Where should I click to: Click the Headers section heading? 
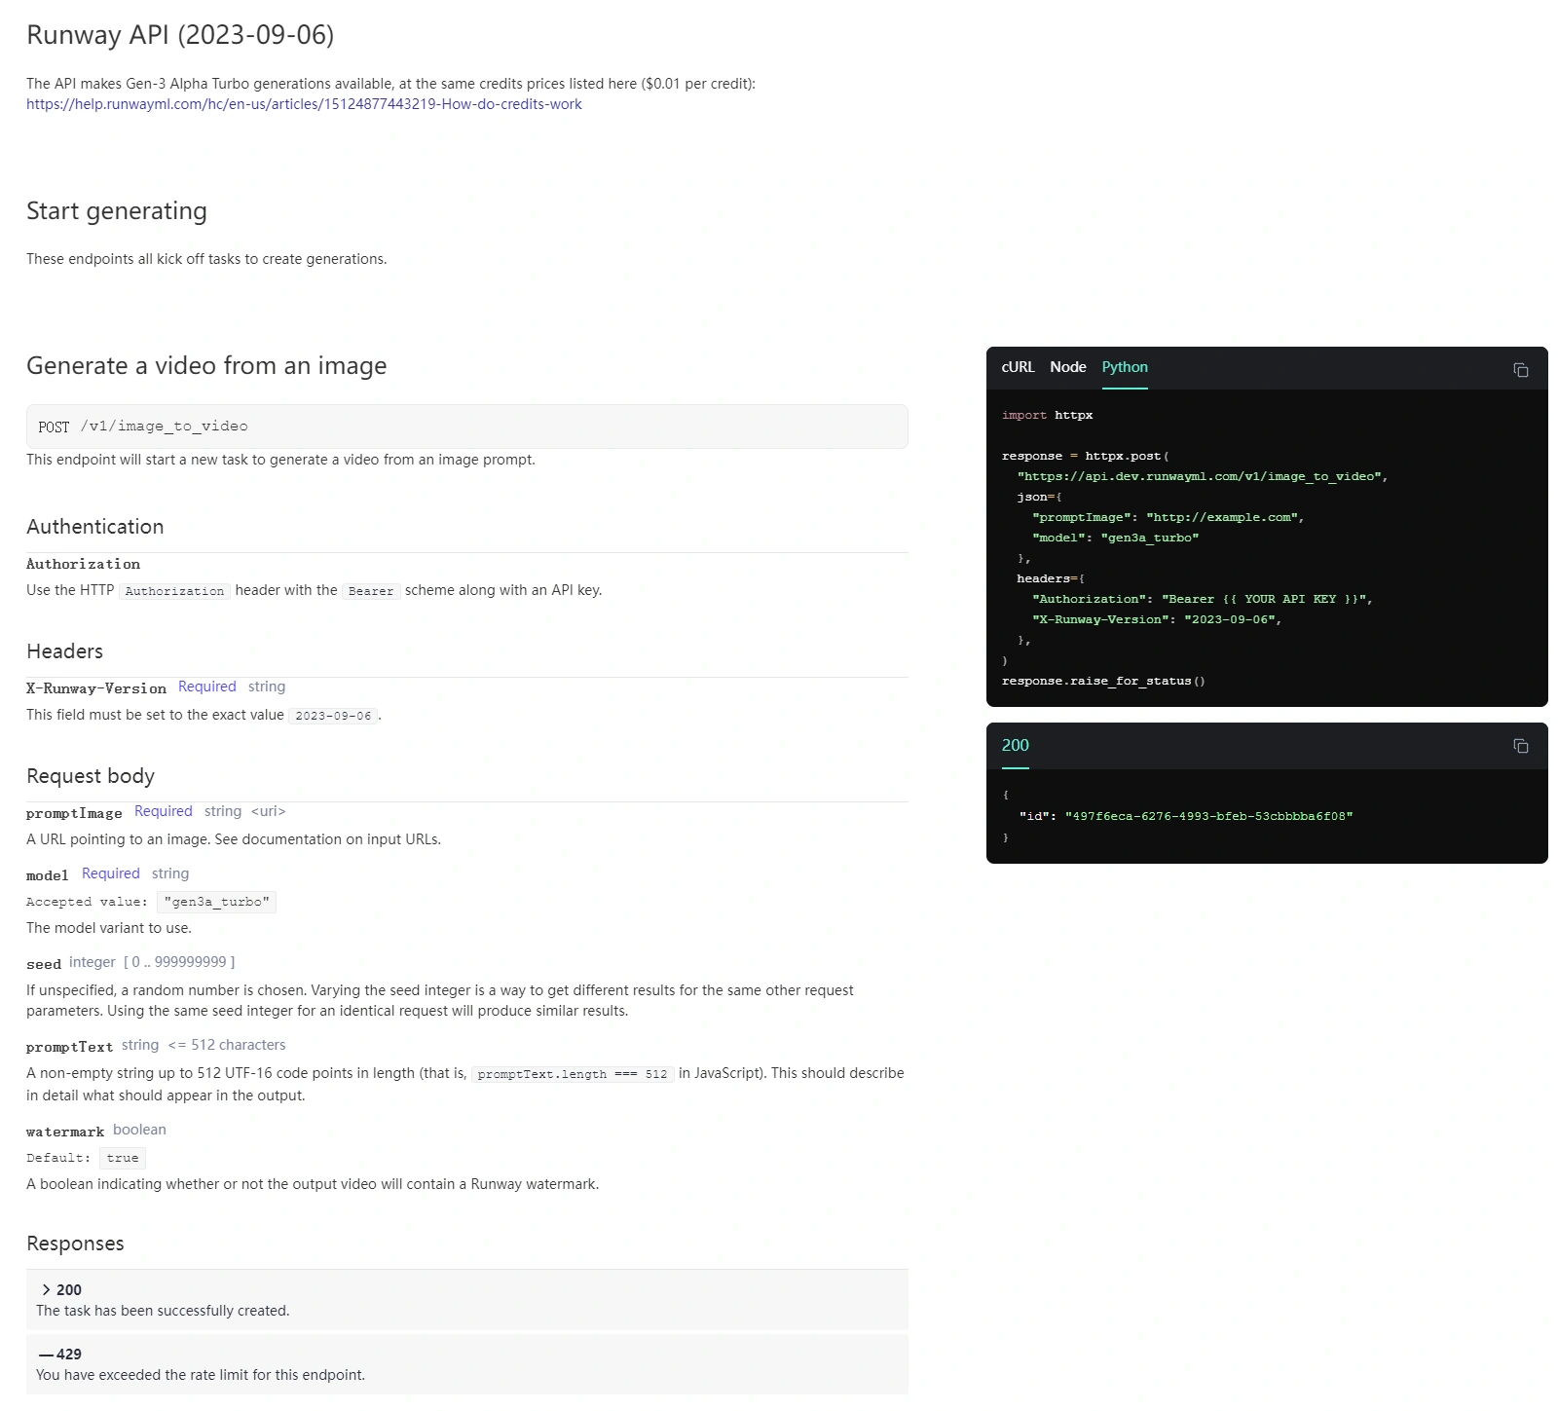point(64,651)
